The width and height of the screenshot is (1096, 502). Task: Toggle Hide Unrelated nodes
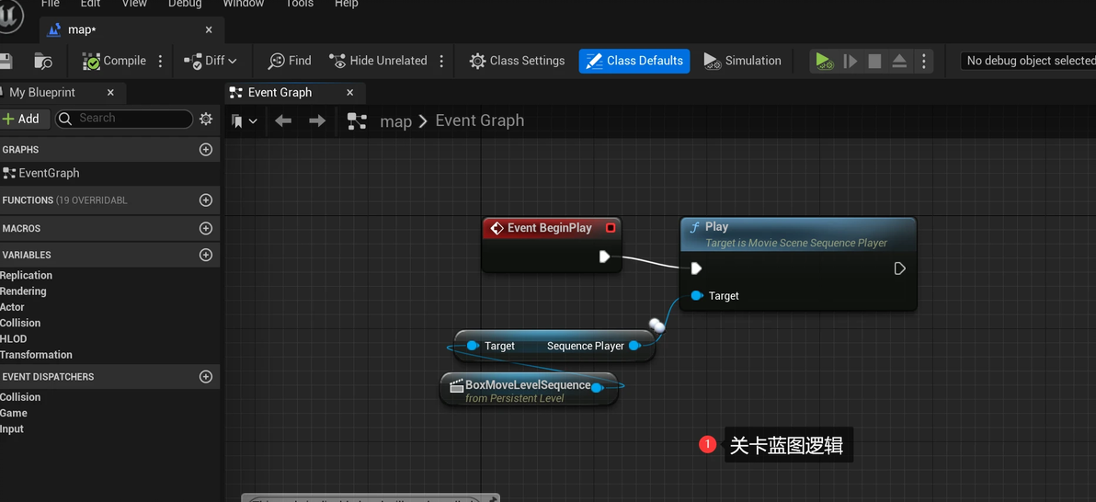[x=378, y=61]
